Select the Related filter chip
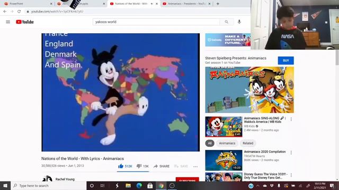Image resolution: width=339 pixels, height=190 pixels. tap(248, 143)
